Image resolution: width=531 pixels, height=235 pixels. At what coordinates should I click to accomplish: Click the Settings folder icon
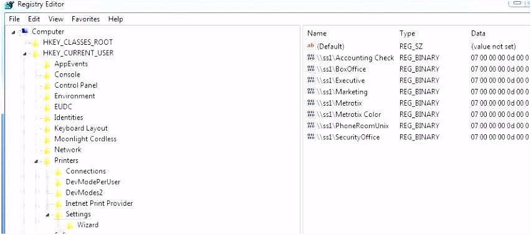click(58, 214)
